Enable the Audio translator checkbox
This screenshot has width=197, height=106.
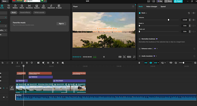(x=140, y=56)
